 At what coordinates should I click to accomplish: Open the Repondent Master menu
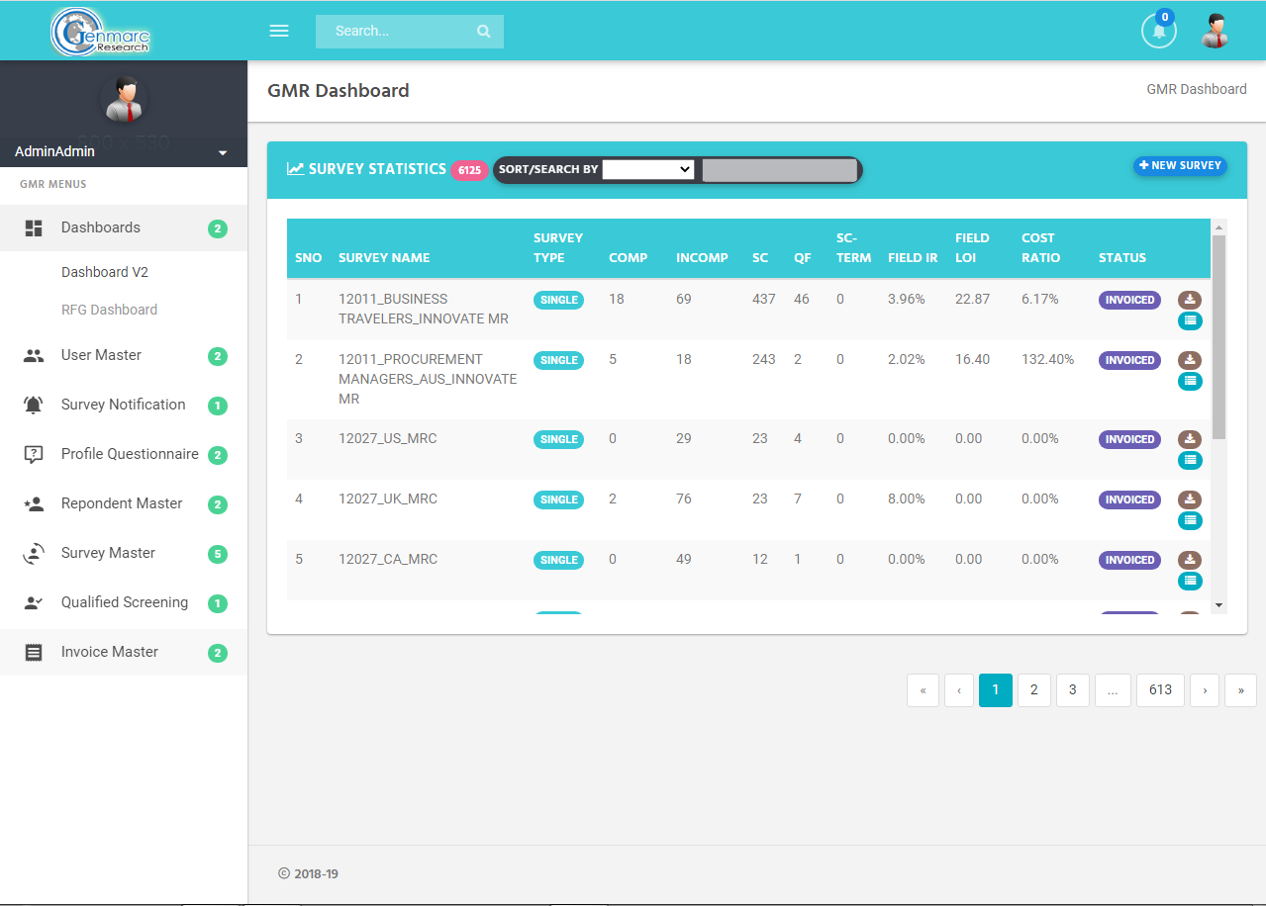click(x=124, y=503)
